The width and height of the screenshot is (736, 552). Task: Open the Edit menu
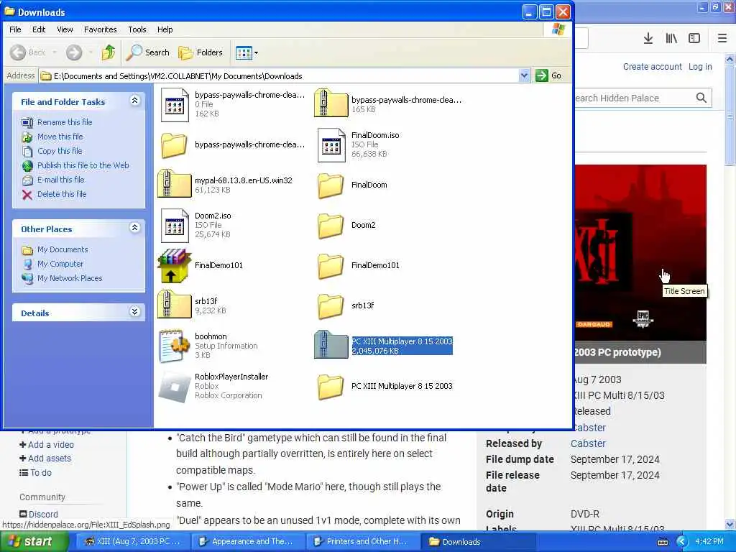point(39,29)
